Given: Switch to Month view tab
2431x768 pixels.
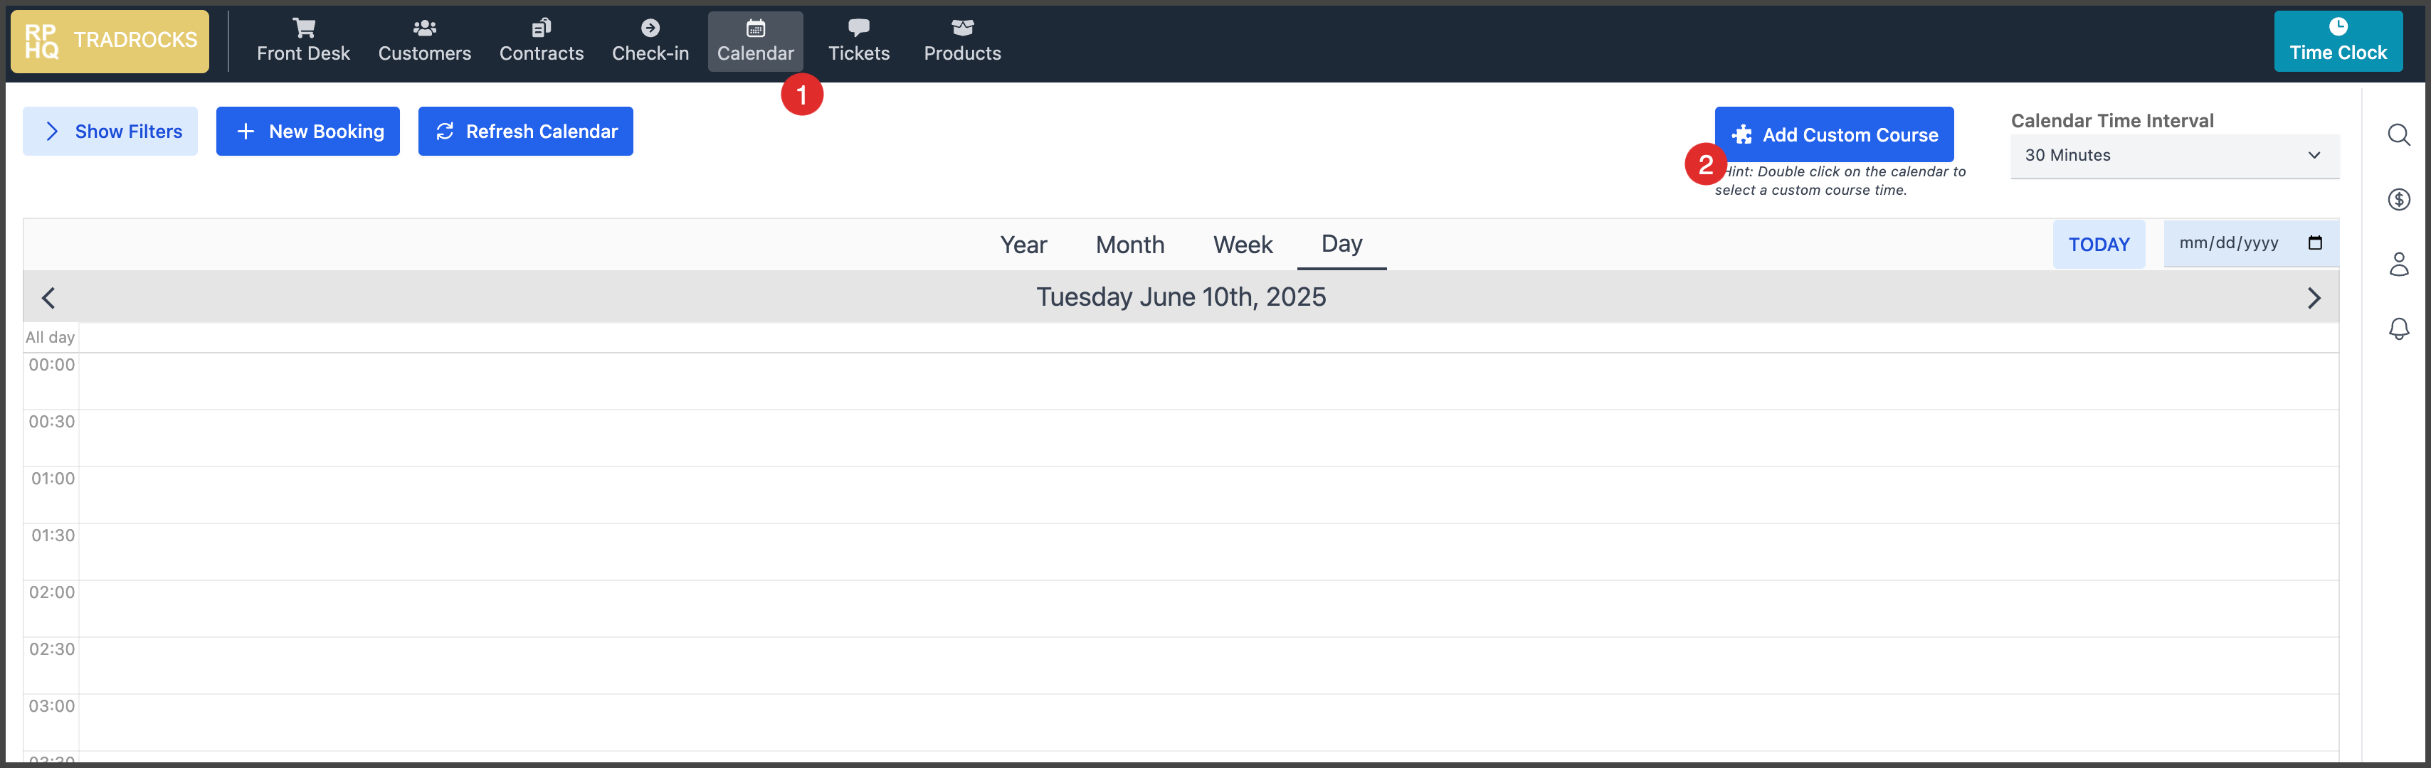Looking at the screenshot, I should pyautogui.click(x=1129, y=245).
